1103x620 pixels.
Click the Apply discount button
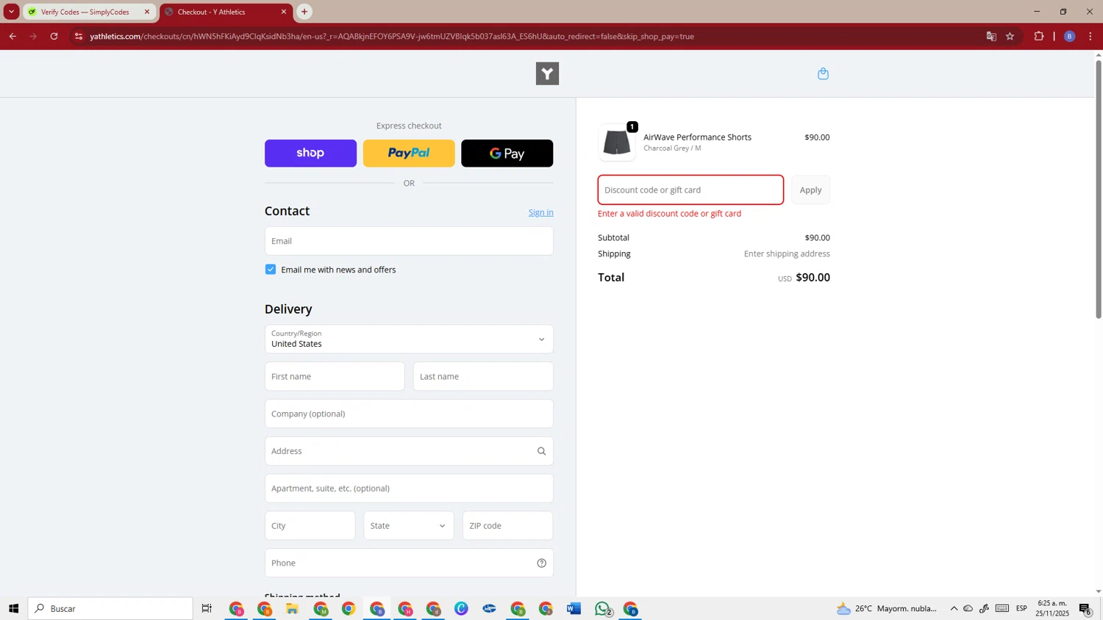[810, 190]
